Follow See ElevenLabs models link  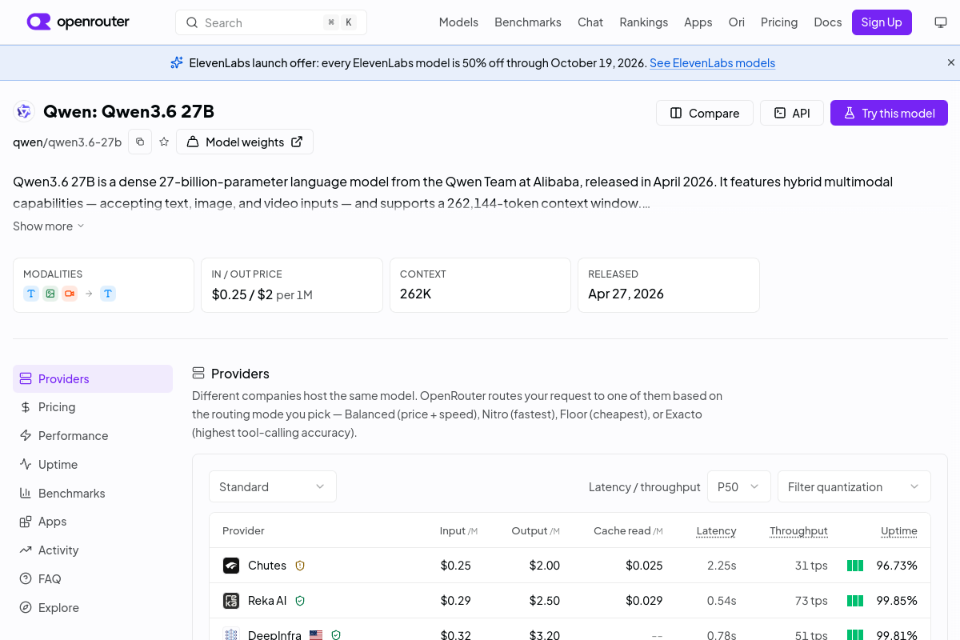click(x=712, y=62)
